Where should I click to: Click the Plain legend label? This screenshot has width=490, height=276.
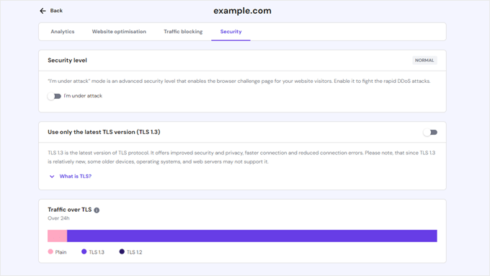(61, 252)
